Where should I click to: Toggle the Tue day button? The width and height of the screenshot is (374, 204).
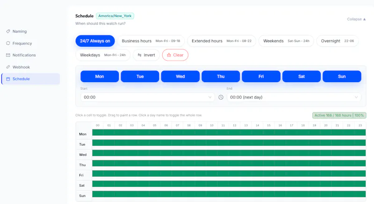tap(140, 77)
